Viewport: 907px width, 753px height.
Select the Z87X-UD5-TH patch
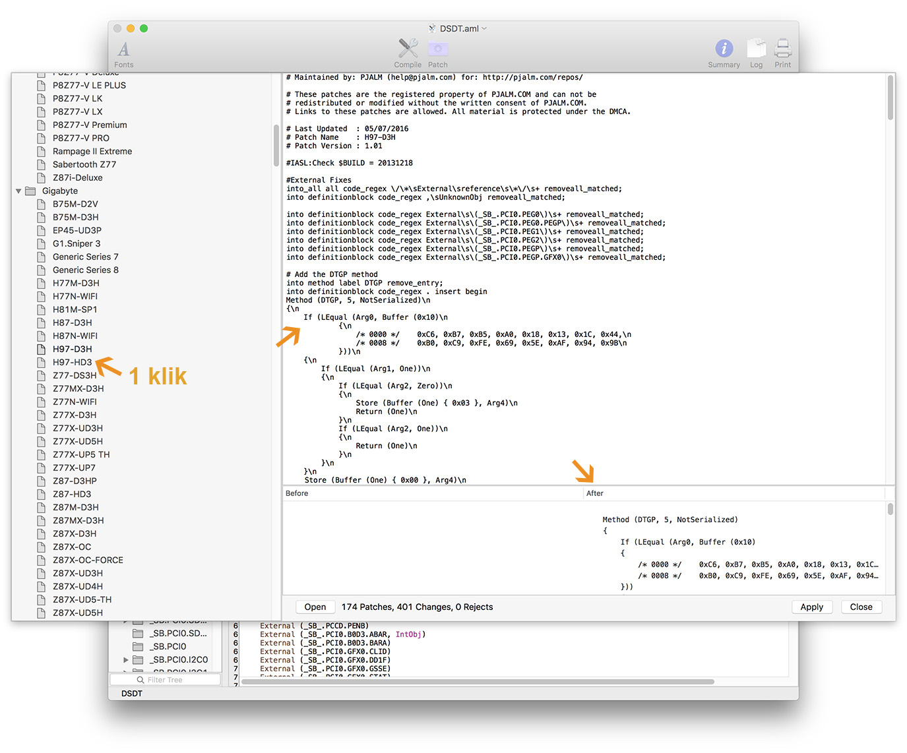[x=82, y=599]
